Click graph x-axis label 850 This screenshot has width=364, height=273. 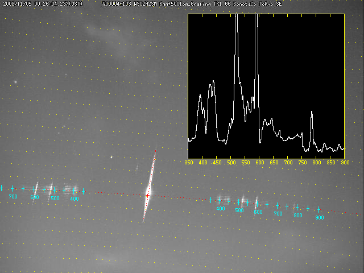point(331,163)
